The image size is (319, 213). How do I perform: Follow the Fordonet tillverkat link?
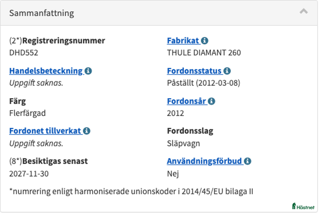coord(45,131)
